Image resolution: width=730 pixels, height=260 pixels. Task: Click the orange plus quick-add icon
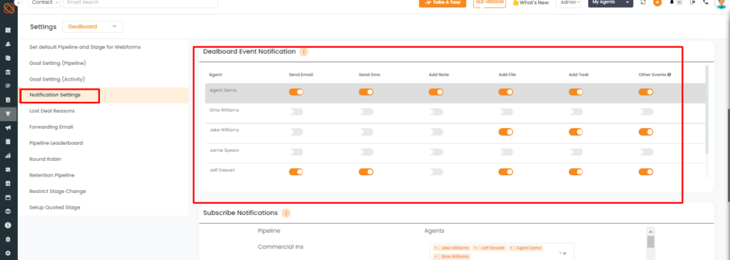click(x=657, y=2)
